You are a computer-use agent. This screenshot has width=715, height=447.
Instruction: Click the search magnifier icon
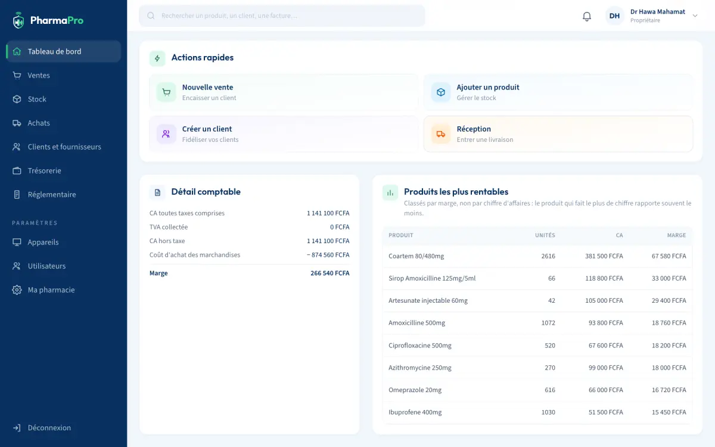tap(151, 16)
